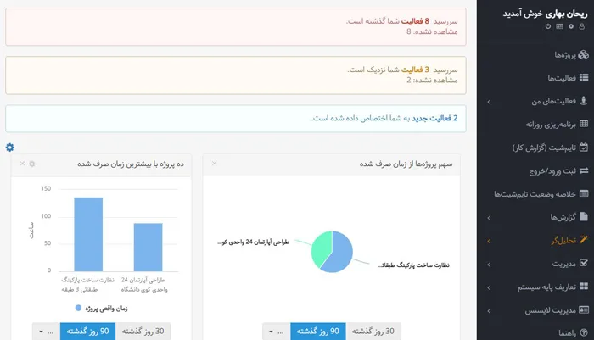
Task: Click the bar for نظارت ساخت پارکینگ طبقاتی
Action: [88, 234]
